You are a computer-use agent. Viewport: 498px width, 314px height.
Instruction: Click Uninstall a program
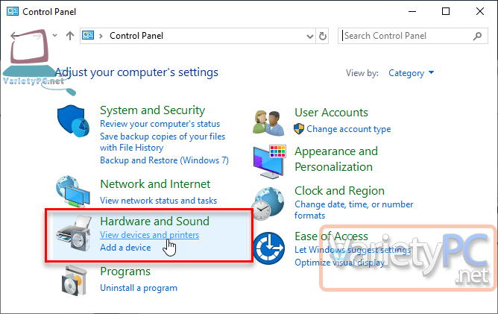139,288
